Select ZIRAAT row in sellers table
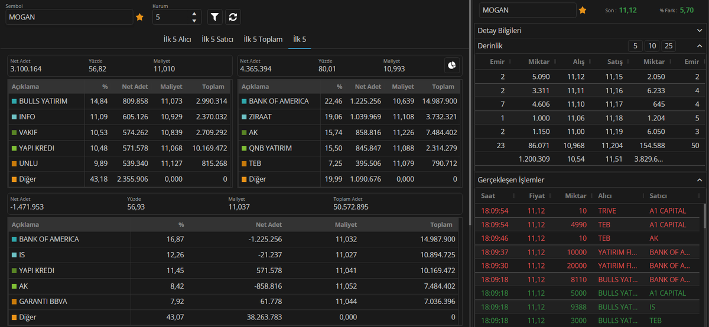Image resolution: width=709 pixels, height=327 pixels. 350,117
